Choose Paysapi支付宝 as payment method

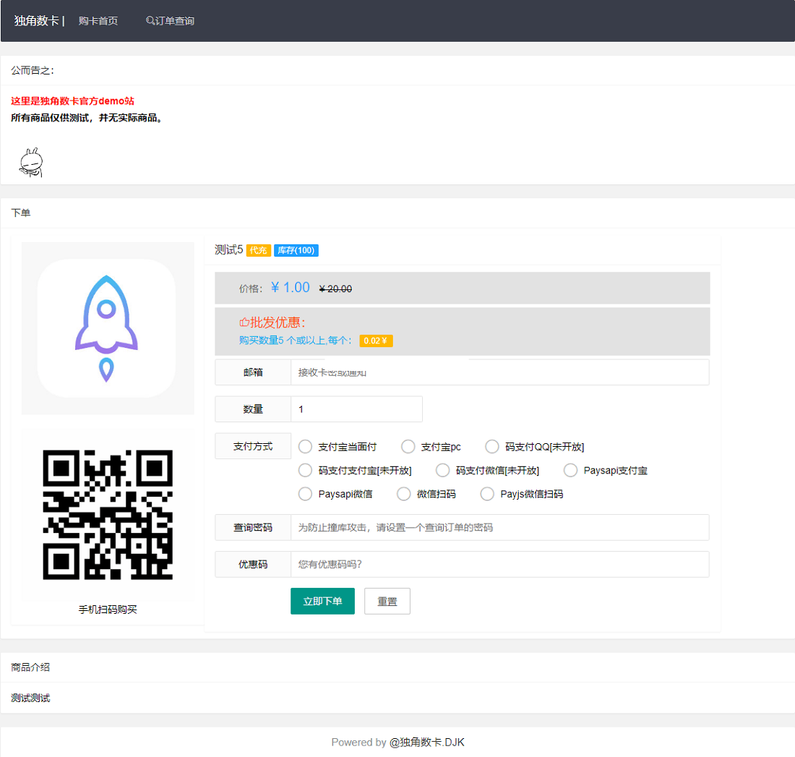tap(570, 470)
